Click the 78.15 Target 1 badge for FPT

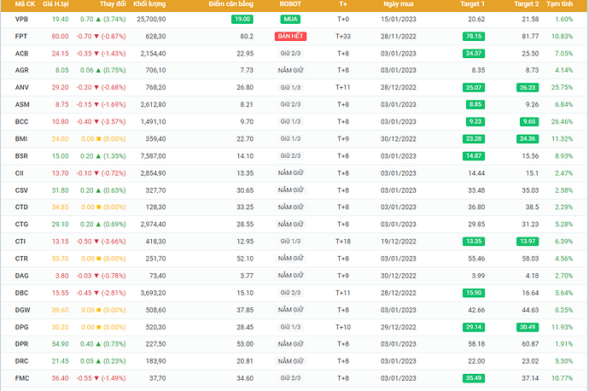click(473, 36)
